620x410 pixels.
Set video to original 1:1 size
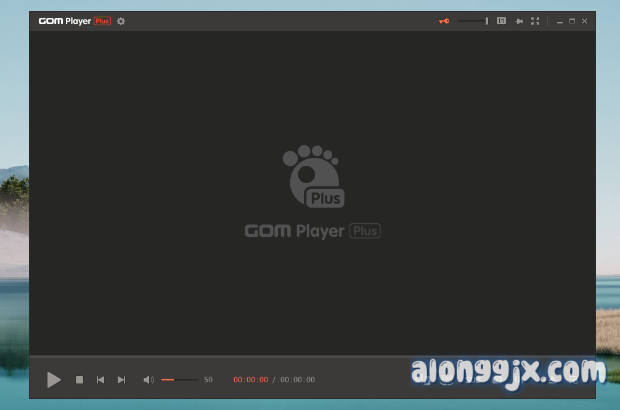(501, 21)
